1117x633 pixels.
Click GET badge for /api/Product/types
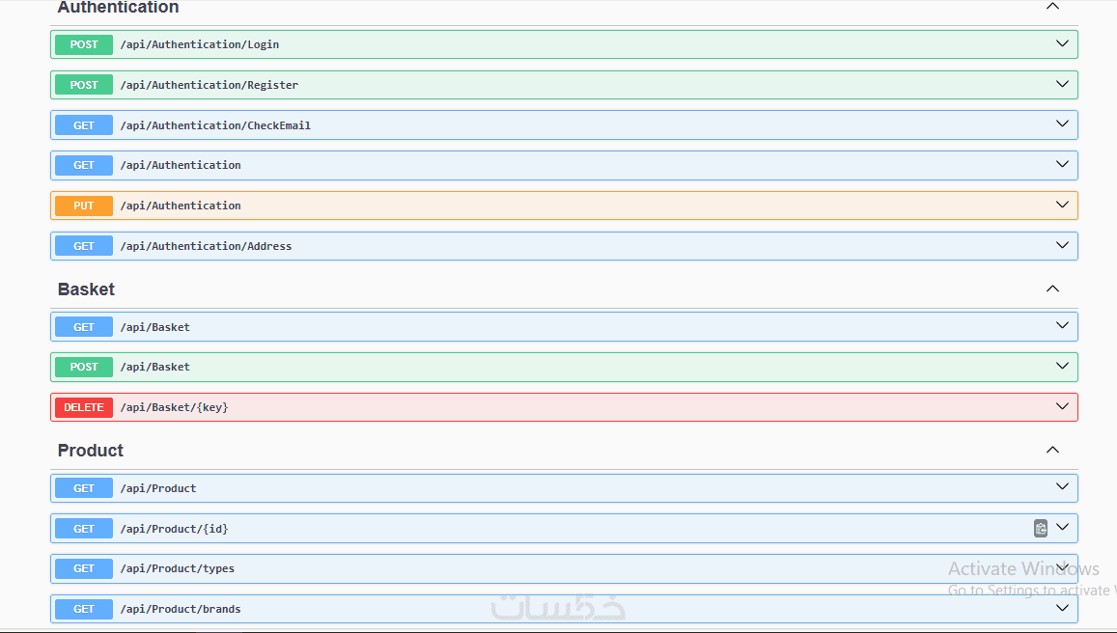point(84,568)
